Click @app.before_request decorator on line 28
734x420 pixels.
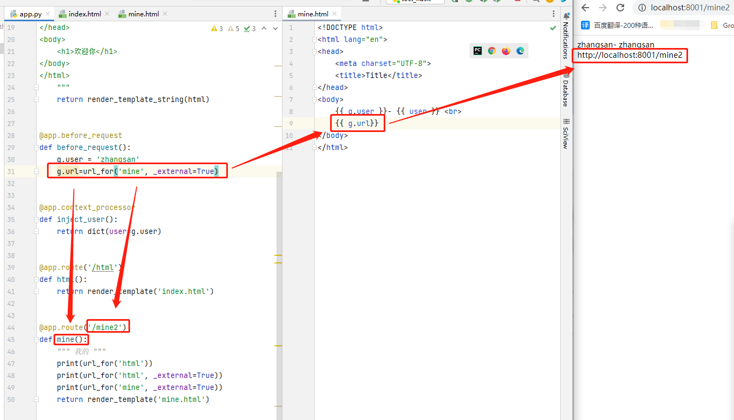(81, 135)
